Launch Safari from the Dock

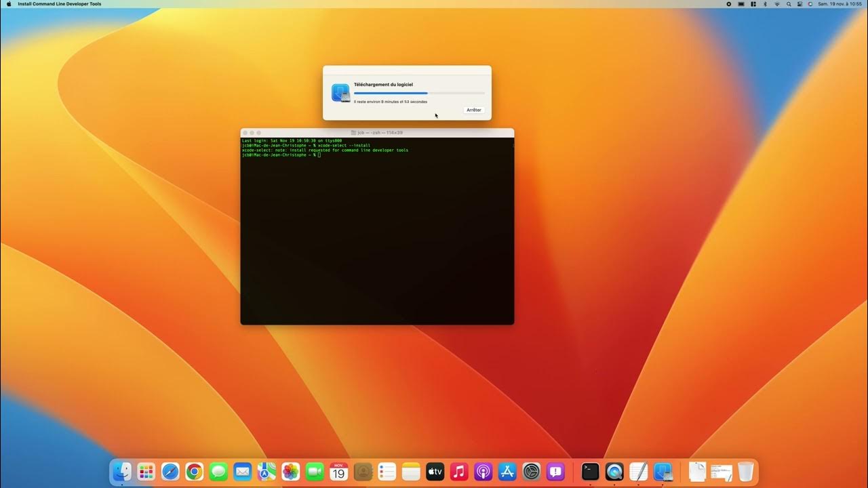[x=170, y=471]
